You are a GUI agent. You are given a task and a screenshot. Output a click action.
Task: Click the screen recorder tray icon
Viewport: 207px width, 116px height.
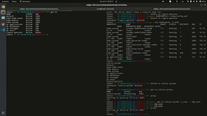163,1
